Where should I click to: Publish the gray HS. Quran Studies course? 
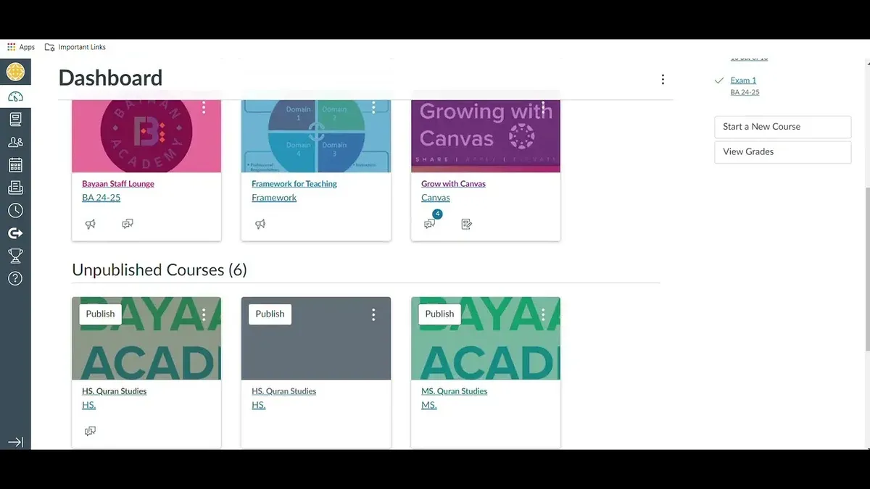[270, 314]
